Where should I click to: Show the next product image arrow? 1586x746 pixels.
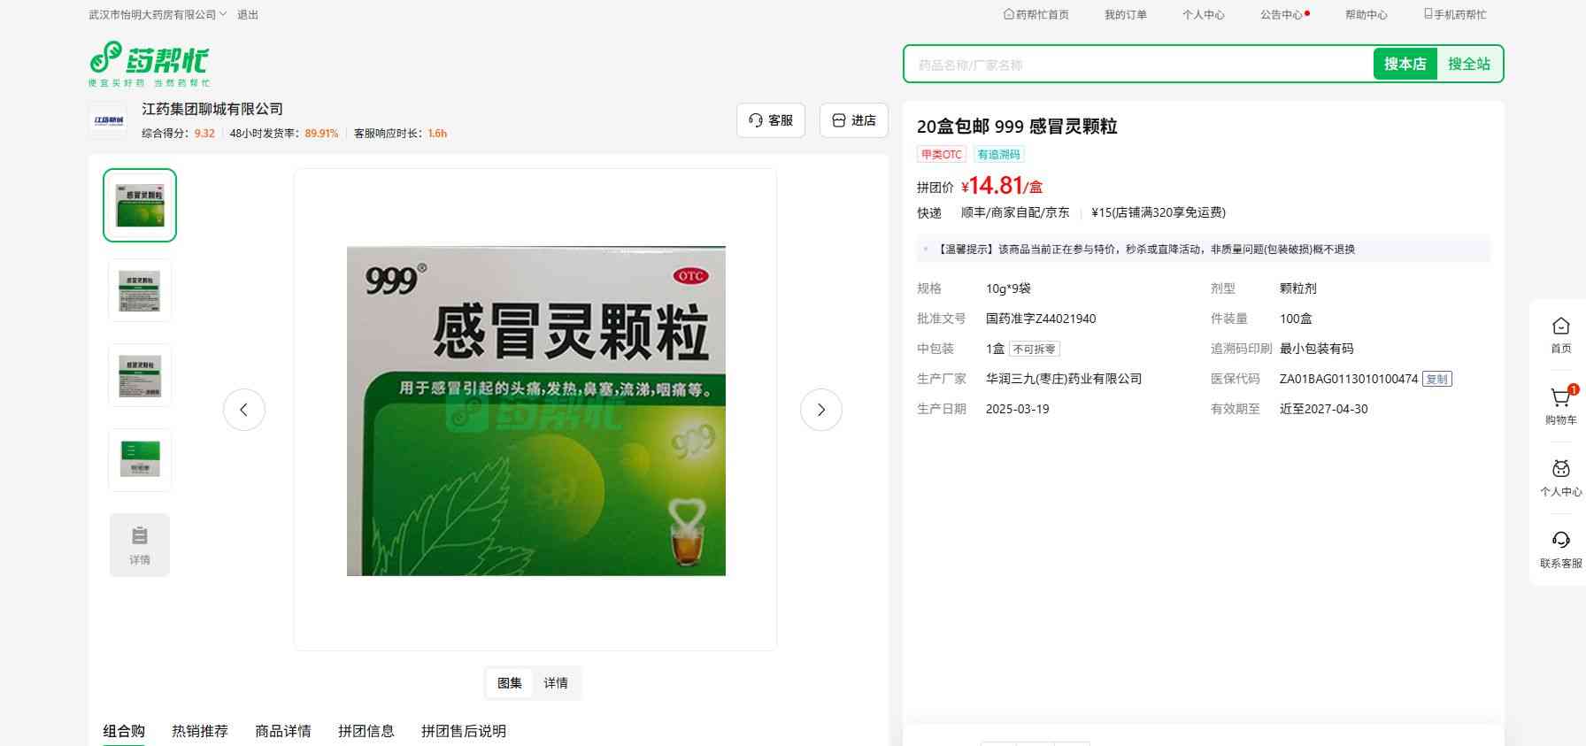(x=820, y=410)
